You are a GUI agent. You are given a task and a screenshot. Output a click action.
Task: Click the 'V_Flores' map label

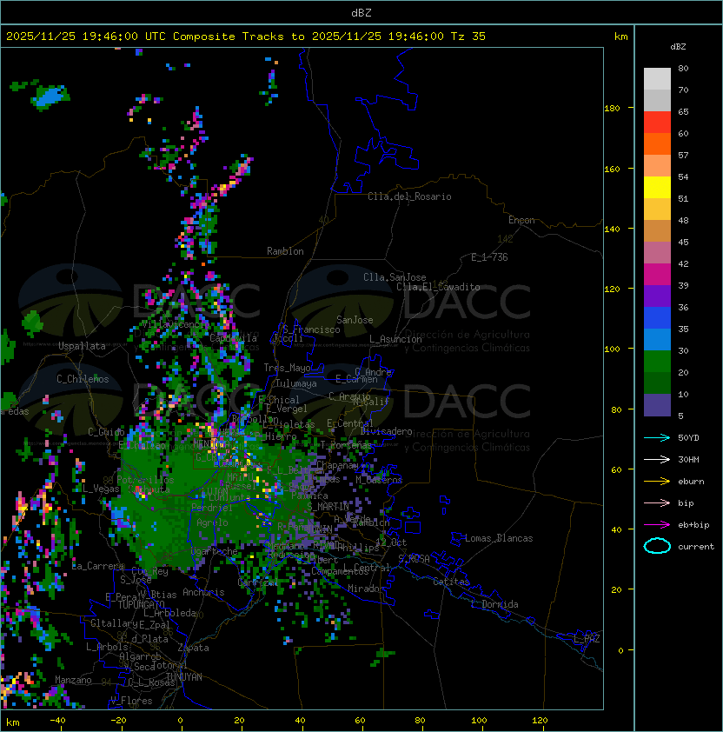131,701
